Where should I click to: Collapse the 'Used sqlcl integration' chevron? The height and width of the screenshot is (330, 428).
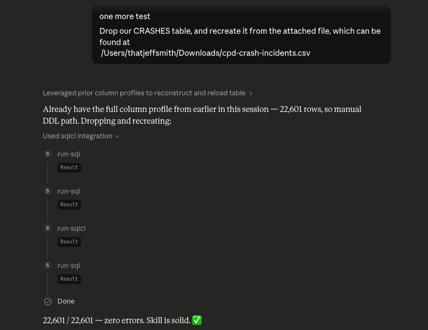pyautogui.click(x=117, y=136)
